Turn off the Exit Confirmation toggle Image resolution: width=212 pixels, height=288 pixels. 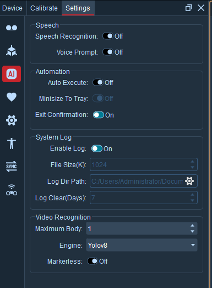coord(99,115)
